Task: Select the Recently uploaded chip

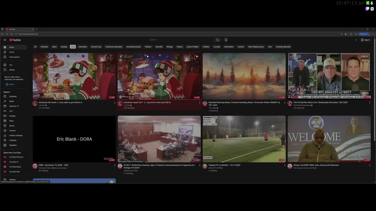Action: pos(283,47)
